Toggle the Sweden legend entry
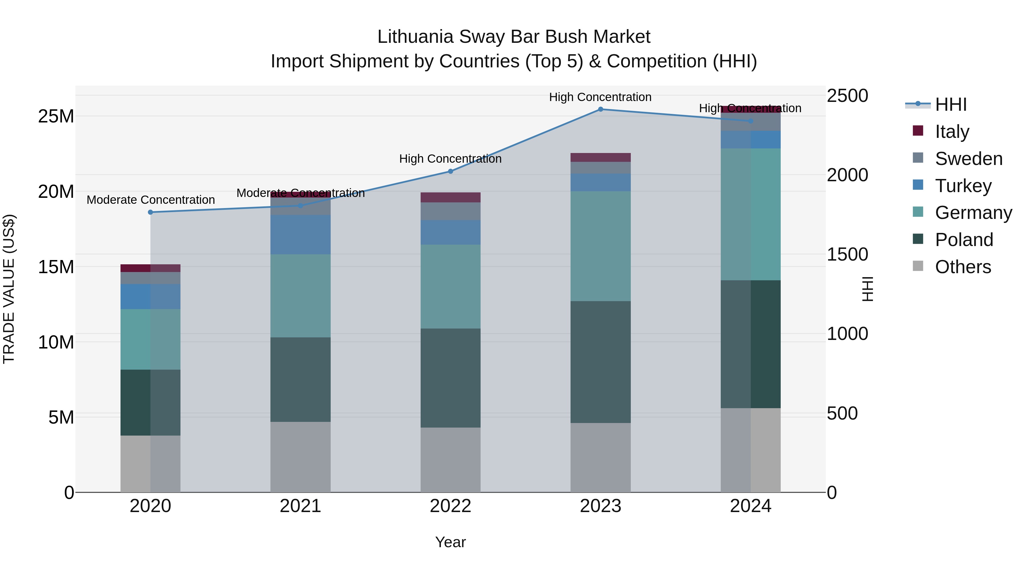This screenshot has height=578, width=1028. (x=957, y=158)
